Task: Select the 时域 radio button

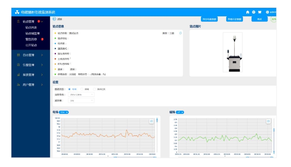Action: (x=69, y=89)
